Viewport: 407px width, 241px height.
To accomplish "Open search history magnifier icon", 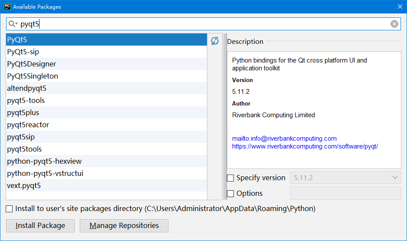I will [13, 24].
